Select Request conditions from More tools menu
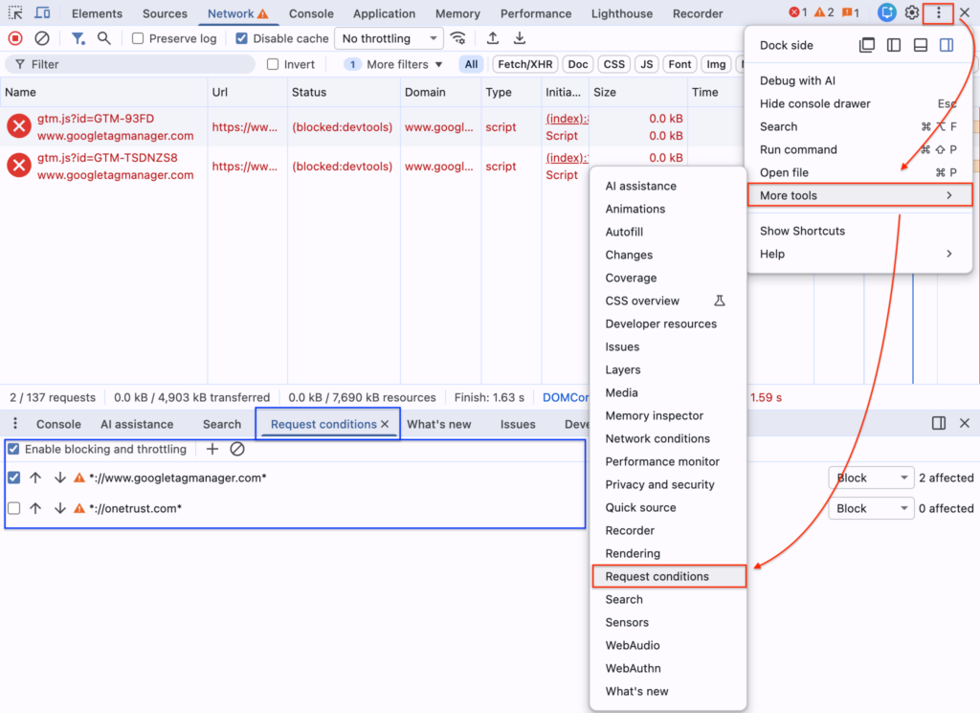980x713 pixels. coord(657,576)
